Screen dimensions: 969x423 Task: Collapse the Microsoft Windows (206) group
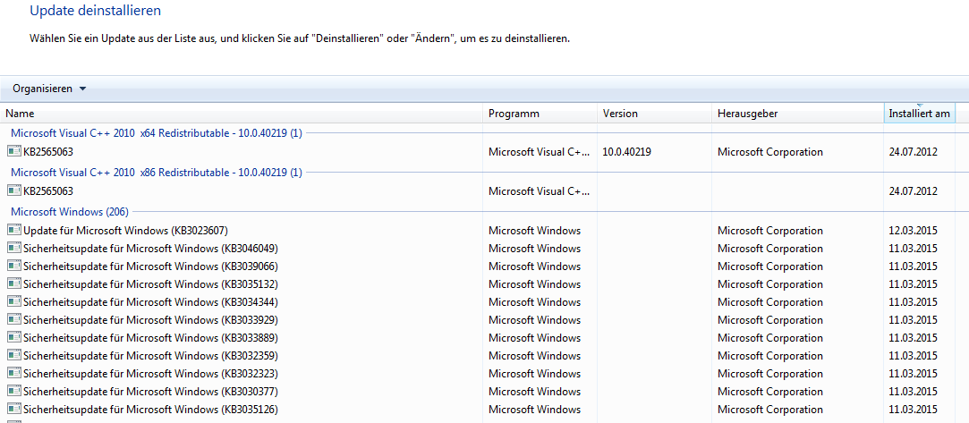[x=70, y=212]
